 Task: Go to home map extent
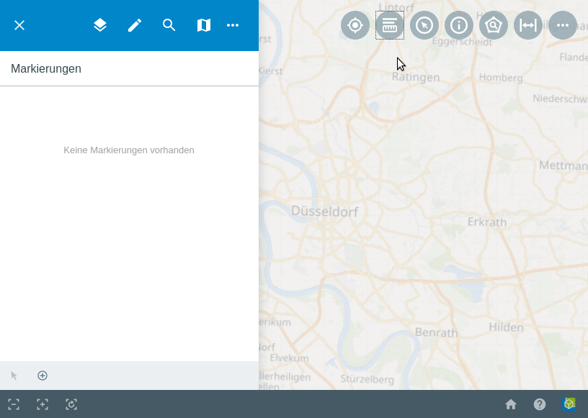[x=511, y=404]
